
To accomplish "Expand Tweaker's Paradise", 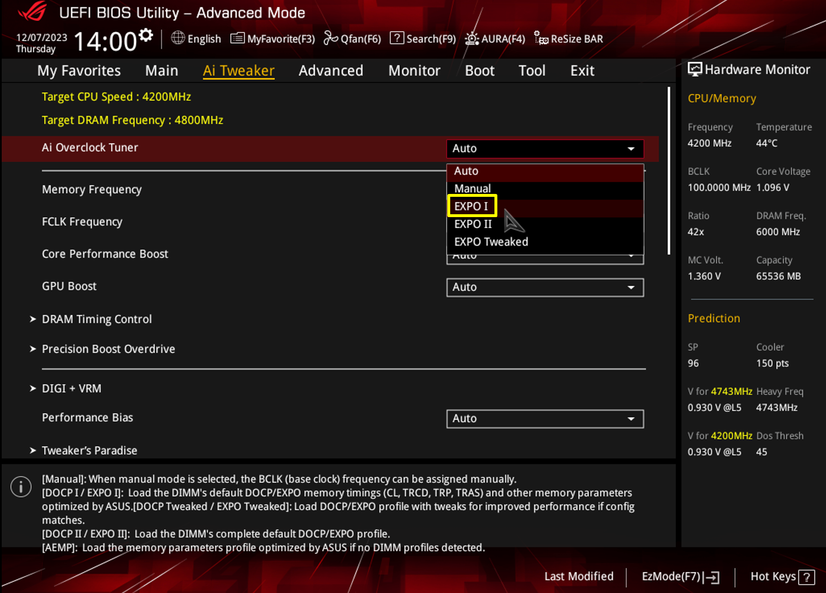I will point(90,450).
